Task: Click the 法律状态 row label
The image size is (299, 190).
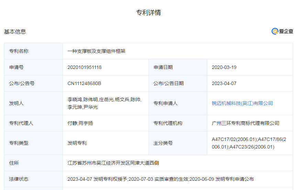Action: (19, 179)
